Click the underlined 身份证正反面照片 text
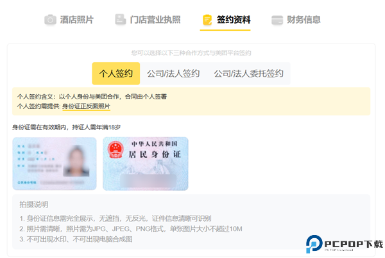This screenshot has width=385, height=258. coord(86,106)
